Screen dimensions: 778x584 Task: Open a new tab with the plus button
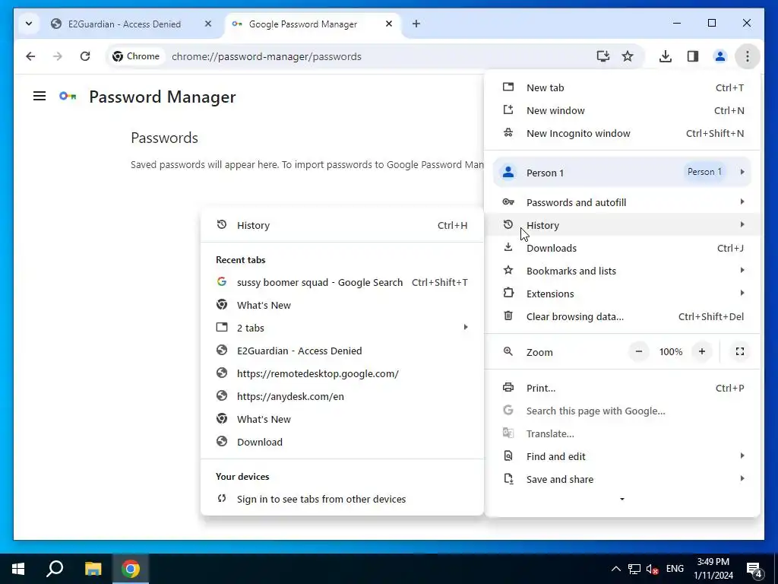416,24
